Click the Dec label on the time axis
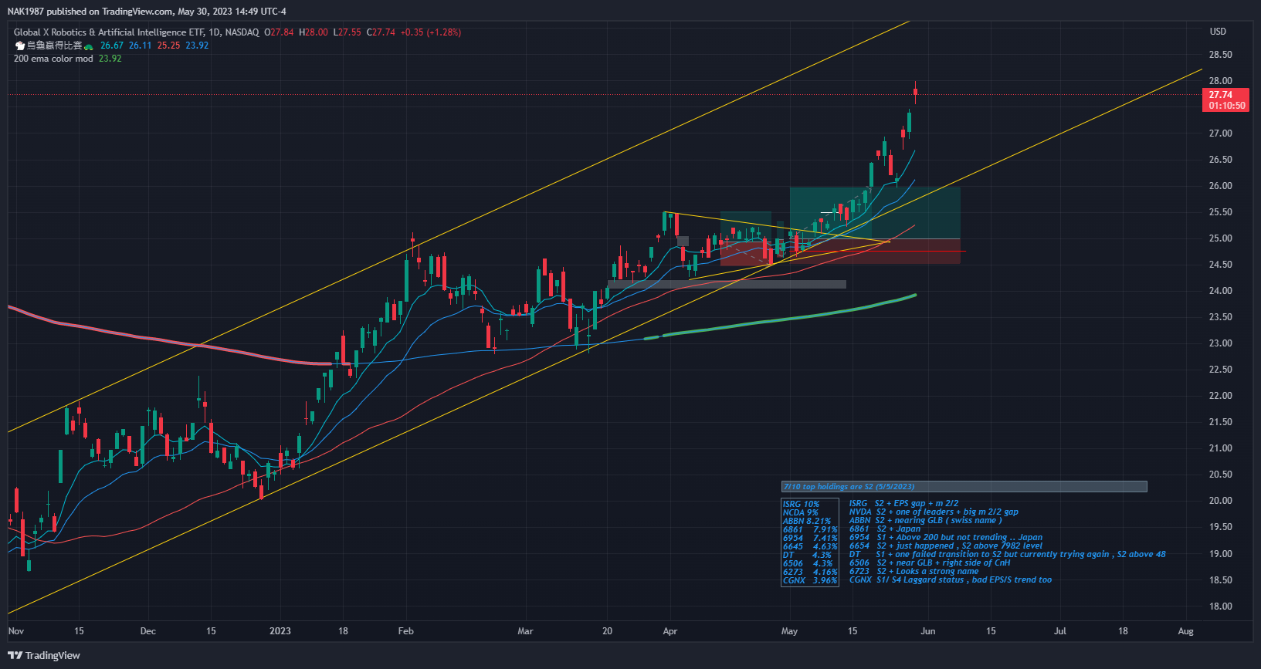Image resolution: width=1261 pixels, height=669 pixels. 148,631
